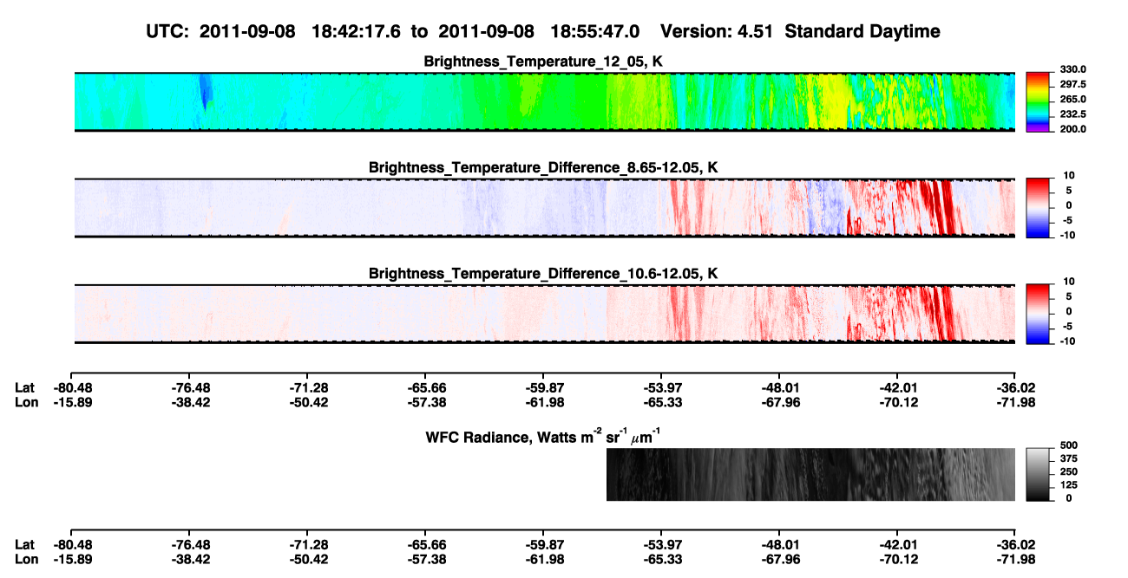Click latitude '-48.01' on axis under WFC Radiance

[779, 544]
